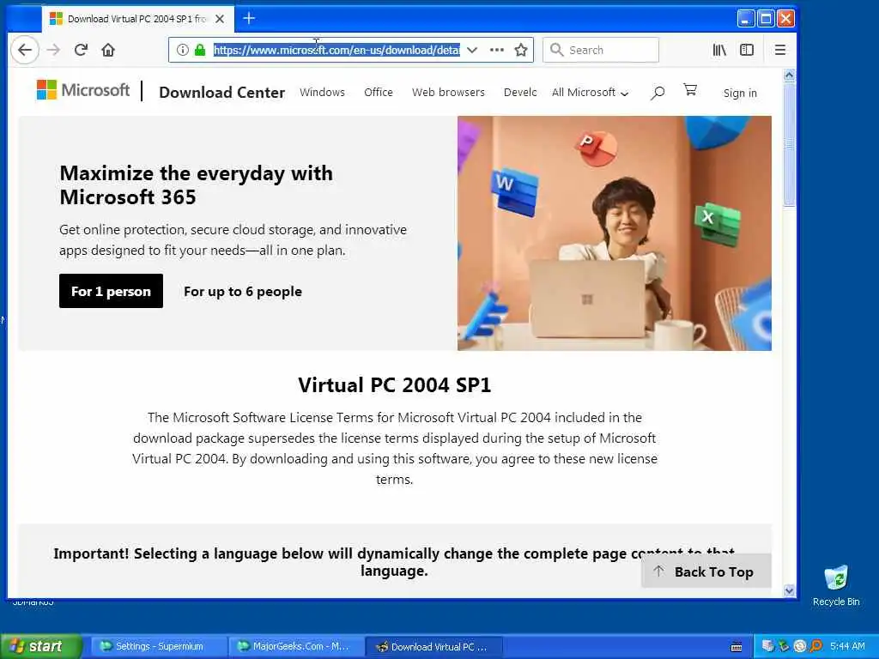The width and height of the screenshot is (879, 659).
Task: Close the Download Virtual PC 2004 tab
Action: tap(220, 19)
